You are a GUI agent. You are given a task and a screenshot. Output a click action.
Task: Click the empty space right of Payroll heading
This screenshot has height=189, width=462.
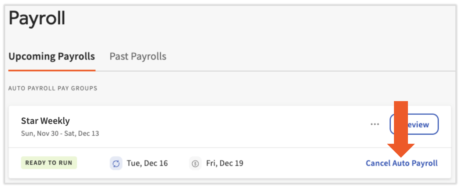257,18
